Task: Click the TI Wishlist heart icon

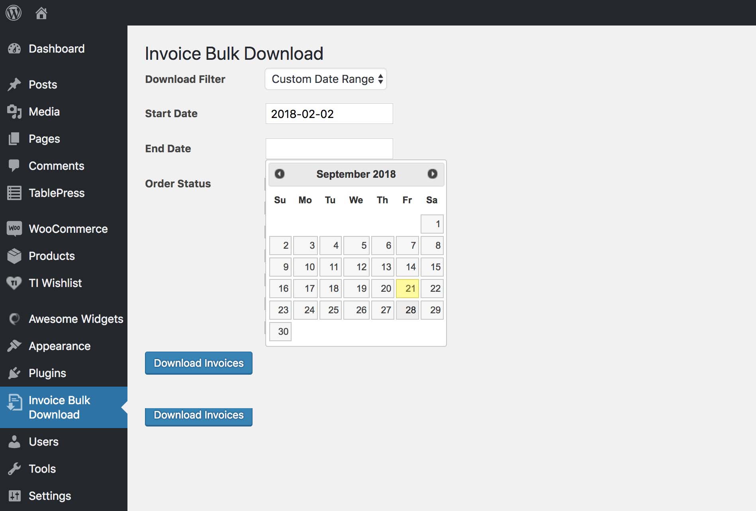Action: click(x=14, y=283)
